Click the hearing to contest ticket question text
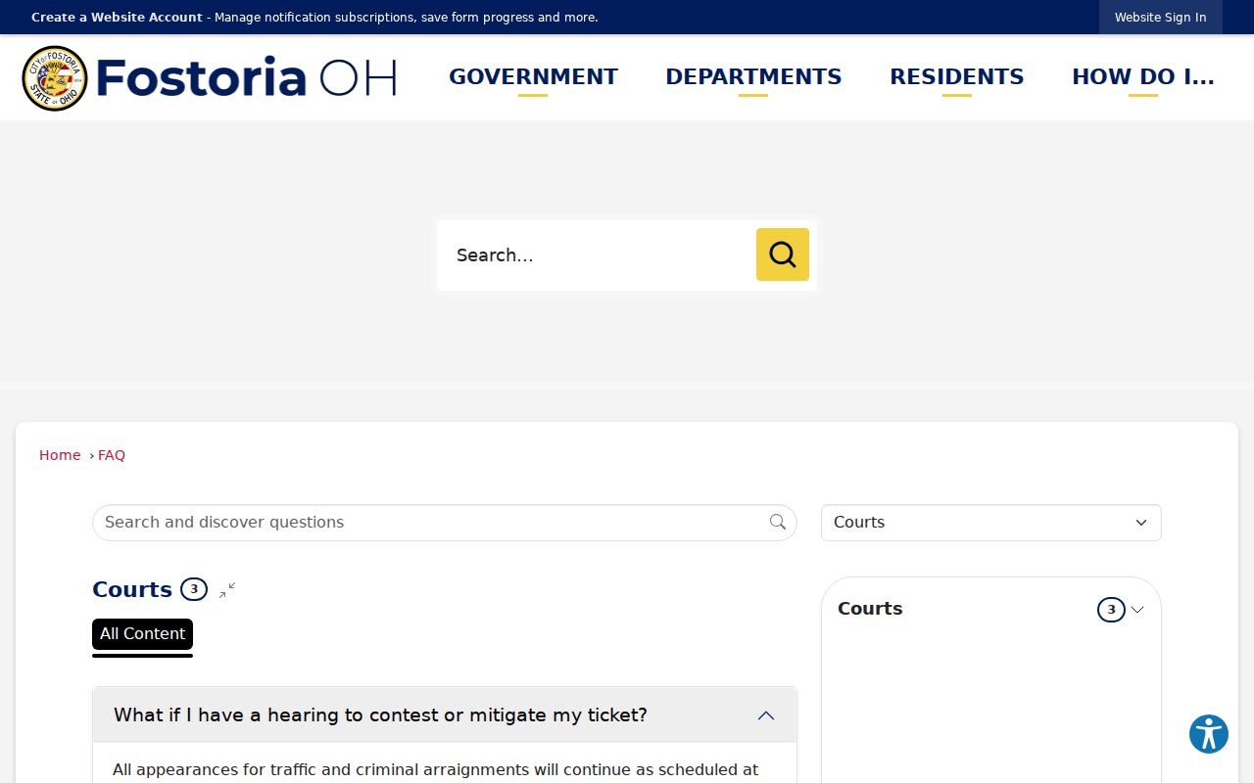 pyautogui.click(x=380, y=715)
